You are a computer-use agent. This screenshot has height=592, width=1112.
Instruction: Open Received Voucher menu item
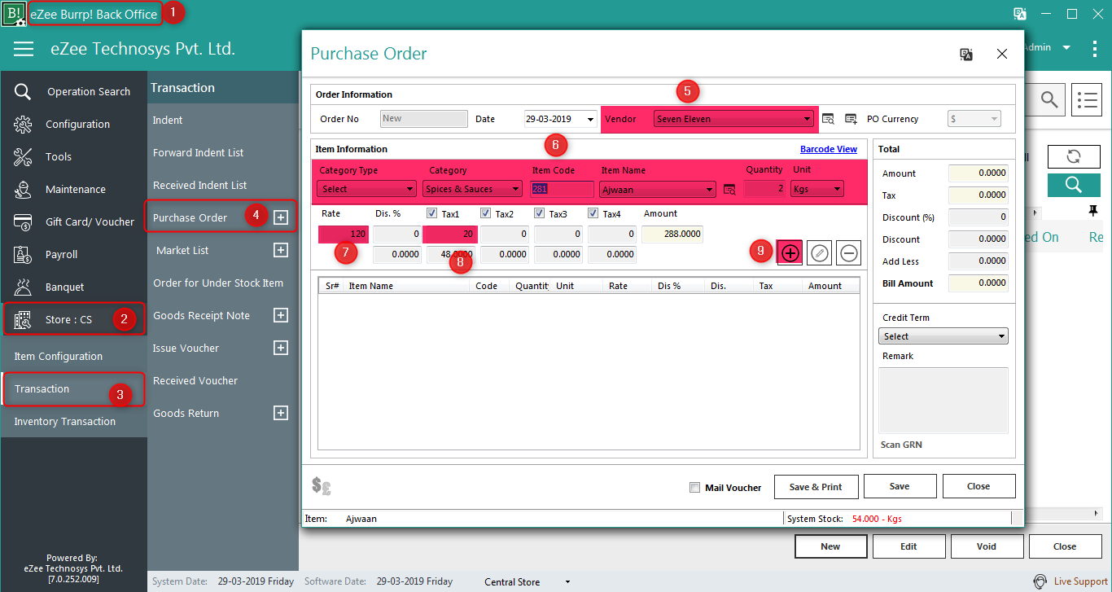(195, 380)
